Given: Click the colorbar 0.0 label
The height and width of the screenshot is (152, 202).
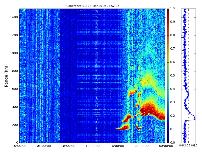Looking at the screenshot, I should [172, 143].
